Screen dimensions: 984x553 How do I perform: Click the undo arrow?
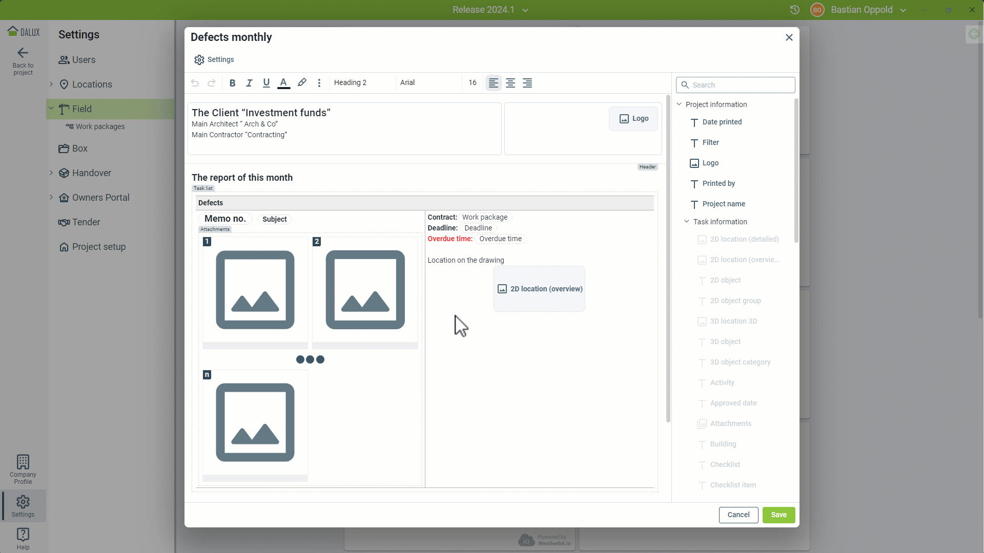point(195,83)
